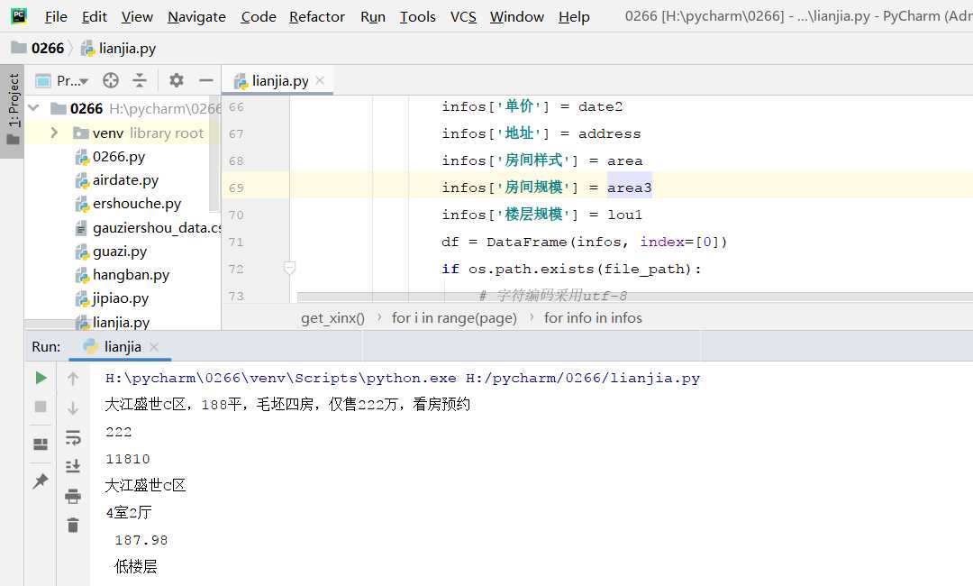Collapse the 0266 root folder
Screen dimensions: 973x586
point(34,108)
